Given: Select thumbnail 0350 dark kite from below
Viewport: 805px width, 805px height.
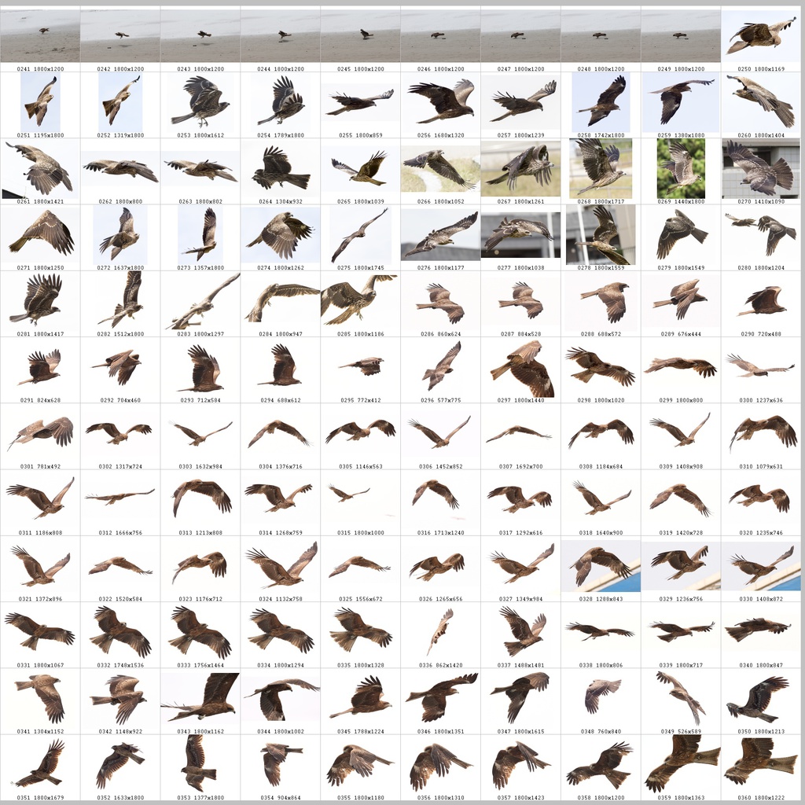Looking at the screenshot, I should pos(761,698).
